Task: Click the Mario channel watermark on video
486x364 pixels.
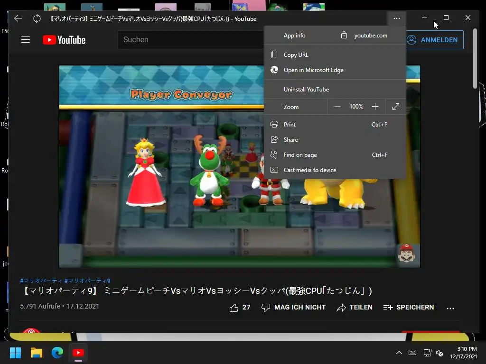Action: (407, 253)
